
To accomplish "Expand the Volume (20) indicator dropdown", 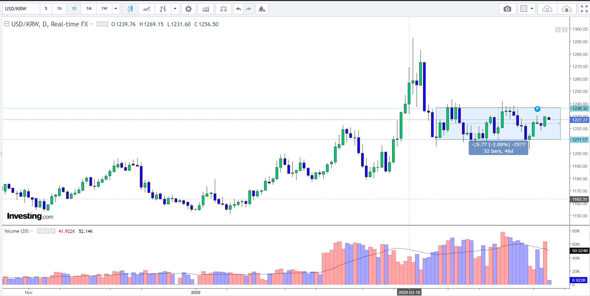I will point(32,231).
